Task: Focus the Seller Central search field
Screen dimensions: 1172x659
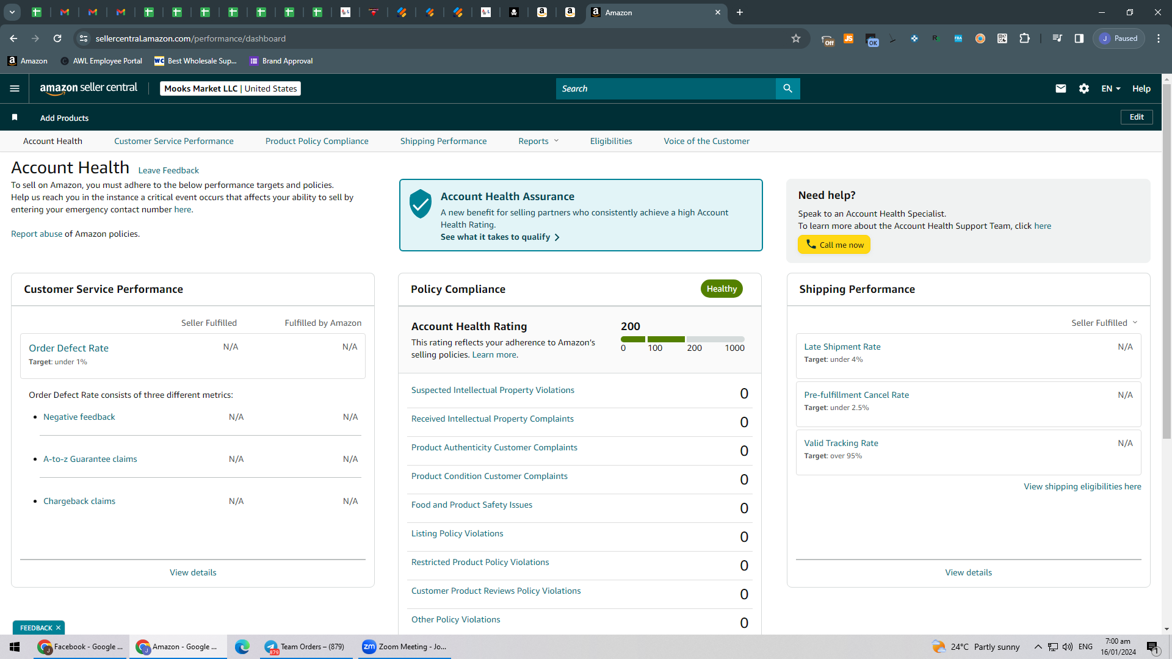Action: [665, 88]
